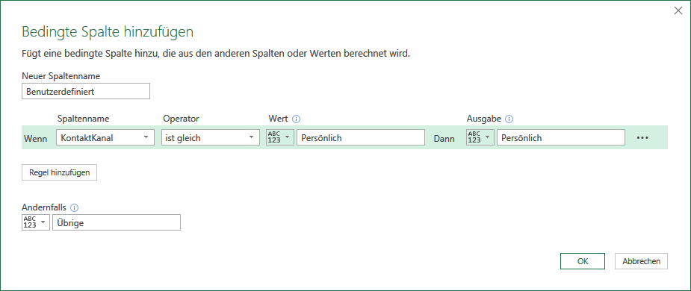This screenshot has width=691, height=291.
Task: Open the 'ist gleich' operator dropdown
Action: [210, 137]
